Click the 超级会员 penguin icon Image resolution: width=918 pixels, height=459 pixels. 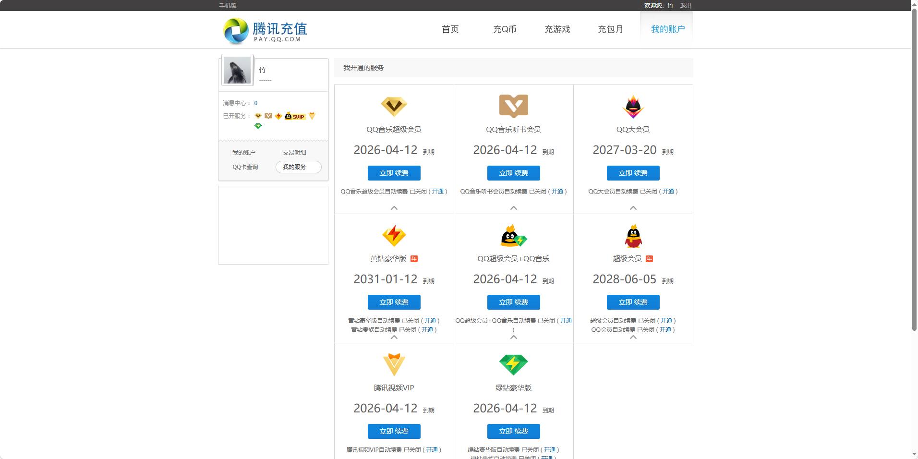pos(633,236)
